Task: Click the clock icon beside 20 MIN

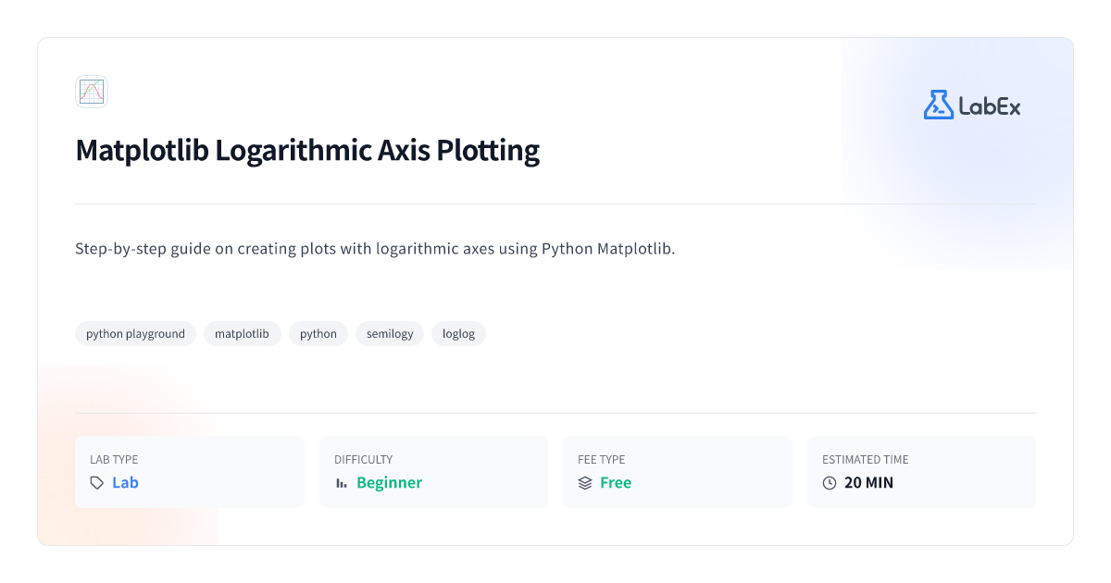Action: click(830, 483)
